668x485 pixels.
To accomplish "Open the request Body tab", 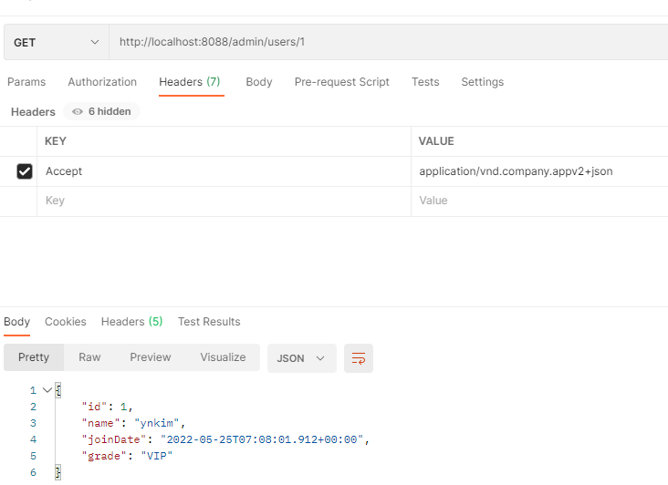I will [x=259, y=82].
